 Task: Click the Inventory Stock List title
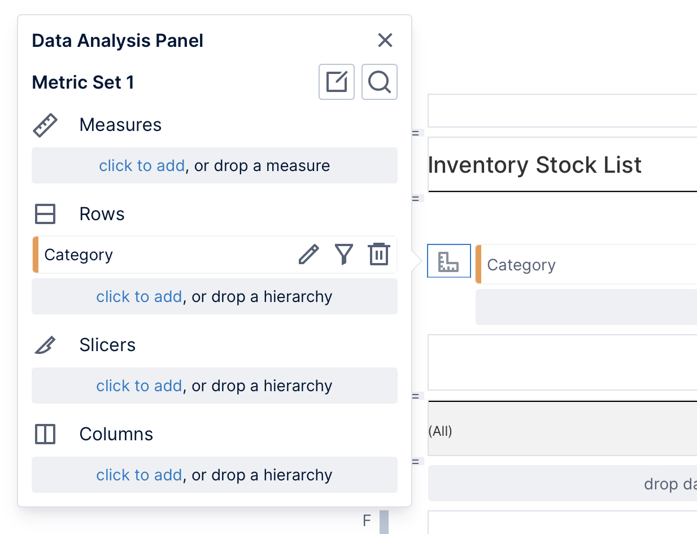click(x=535, y=165)
